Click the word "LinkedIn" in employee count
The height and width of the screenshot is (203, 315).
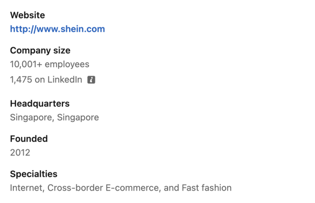click(65, 80)
